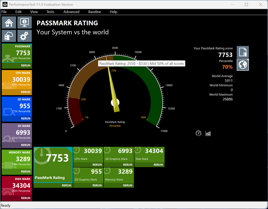Open the 6993 3D Graphics Mark bottom tile
This screenshot has width=268, height=209.
point(119,155)
